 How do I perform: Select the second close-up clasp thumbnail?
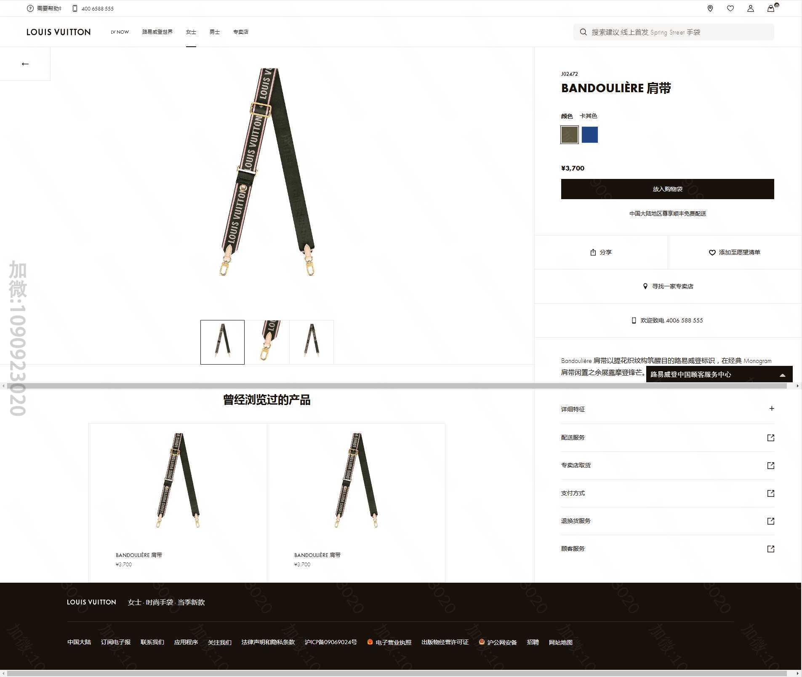click(x=267, y=342)
